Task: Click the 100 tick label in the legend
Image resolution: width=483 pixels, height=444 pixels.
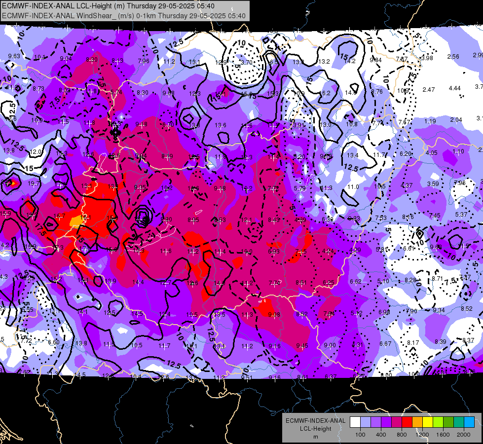Action: click(x=360, y=435)
